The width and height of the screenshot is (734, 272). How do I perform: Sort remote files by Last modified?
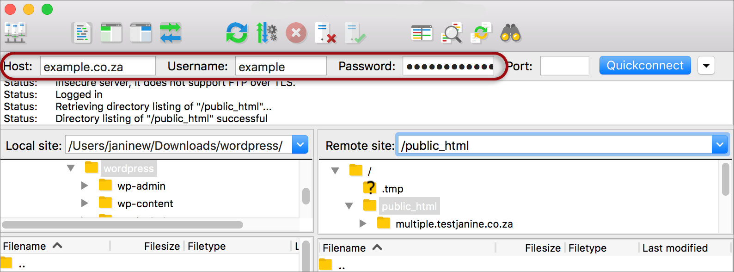[675, 248]
